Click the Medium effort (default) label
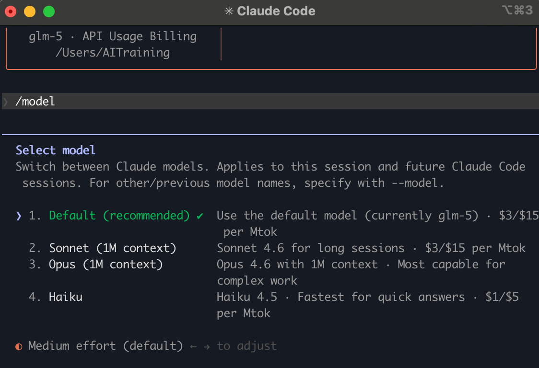Screen dimensions: 539x368 coord(105,346)
